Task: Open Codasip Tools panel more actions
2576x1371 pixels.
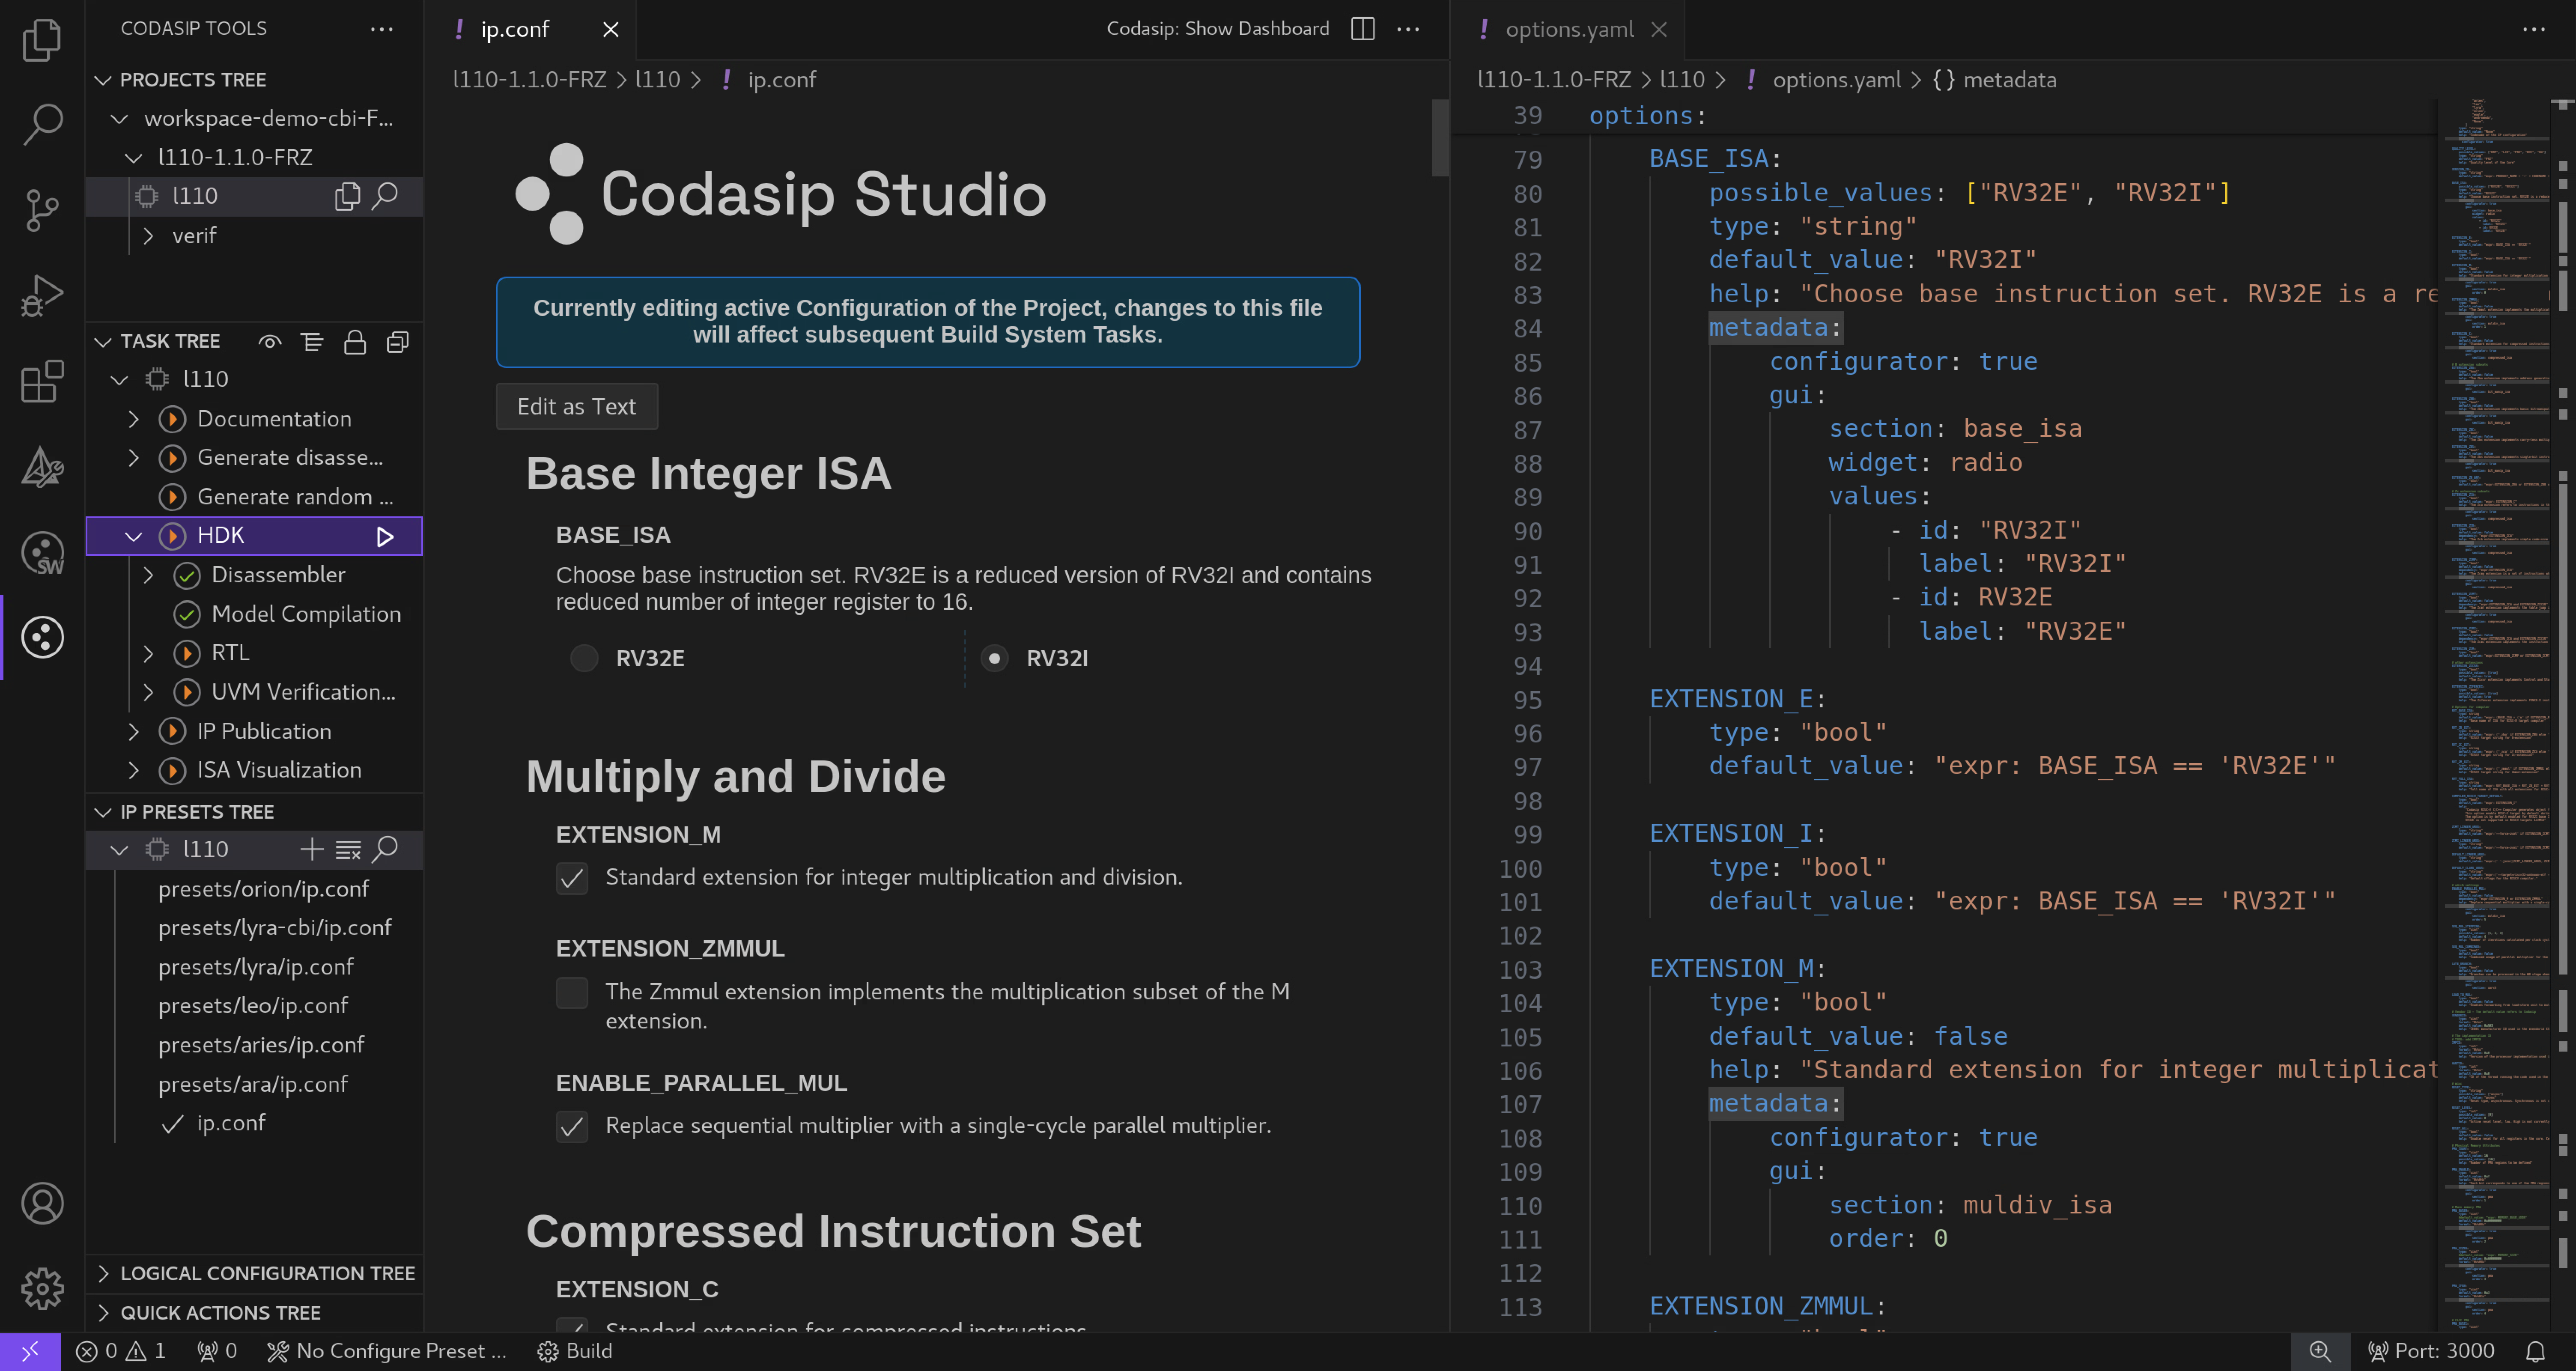Action: [x=381, y=29]
